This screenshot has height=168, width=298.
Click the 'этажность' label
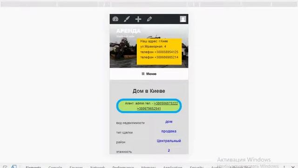(124, 152)
